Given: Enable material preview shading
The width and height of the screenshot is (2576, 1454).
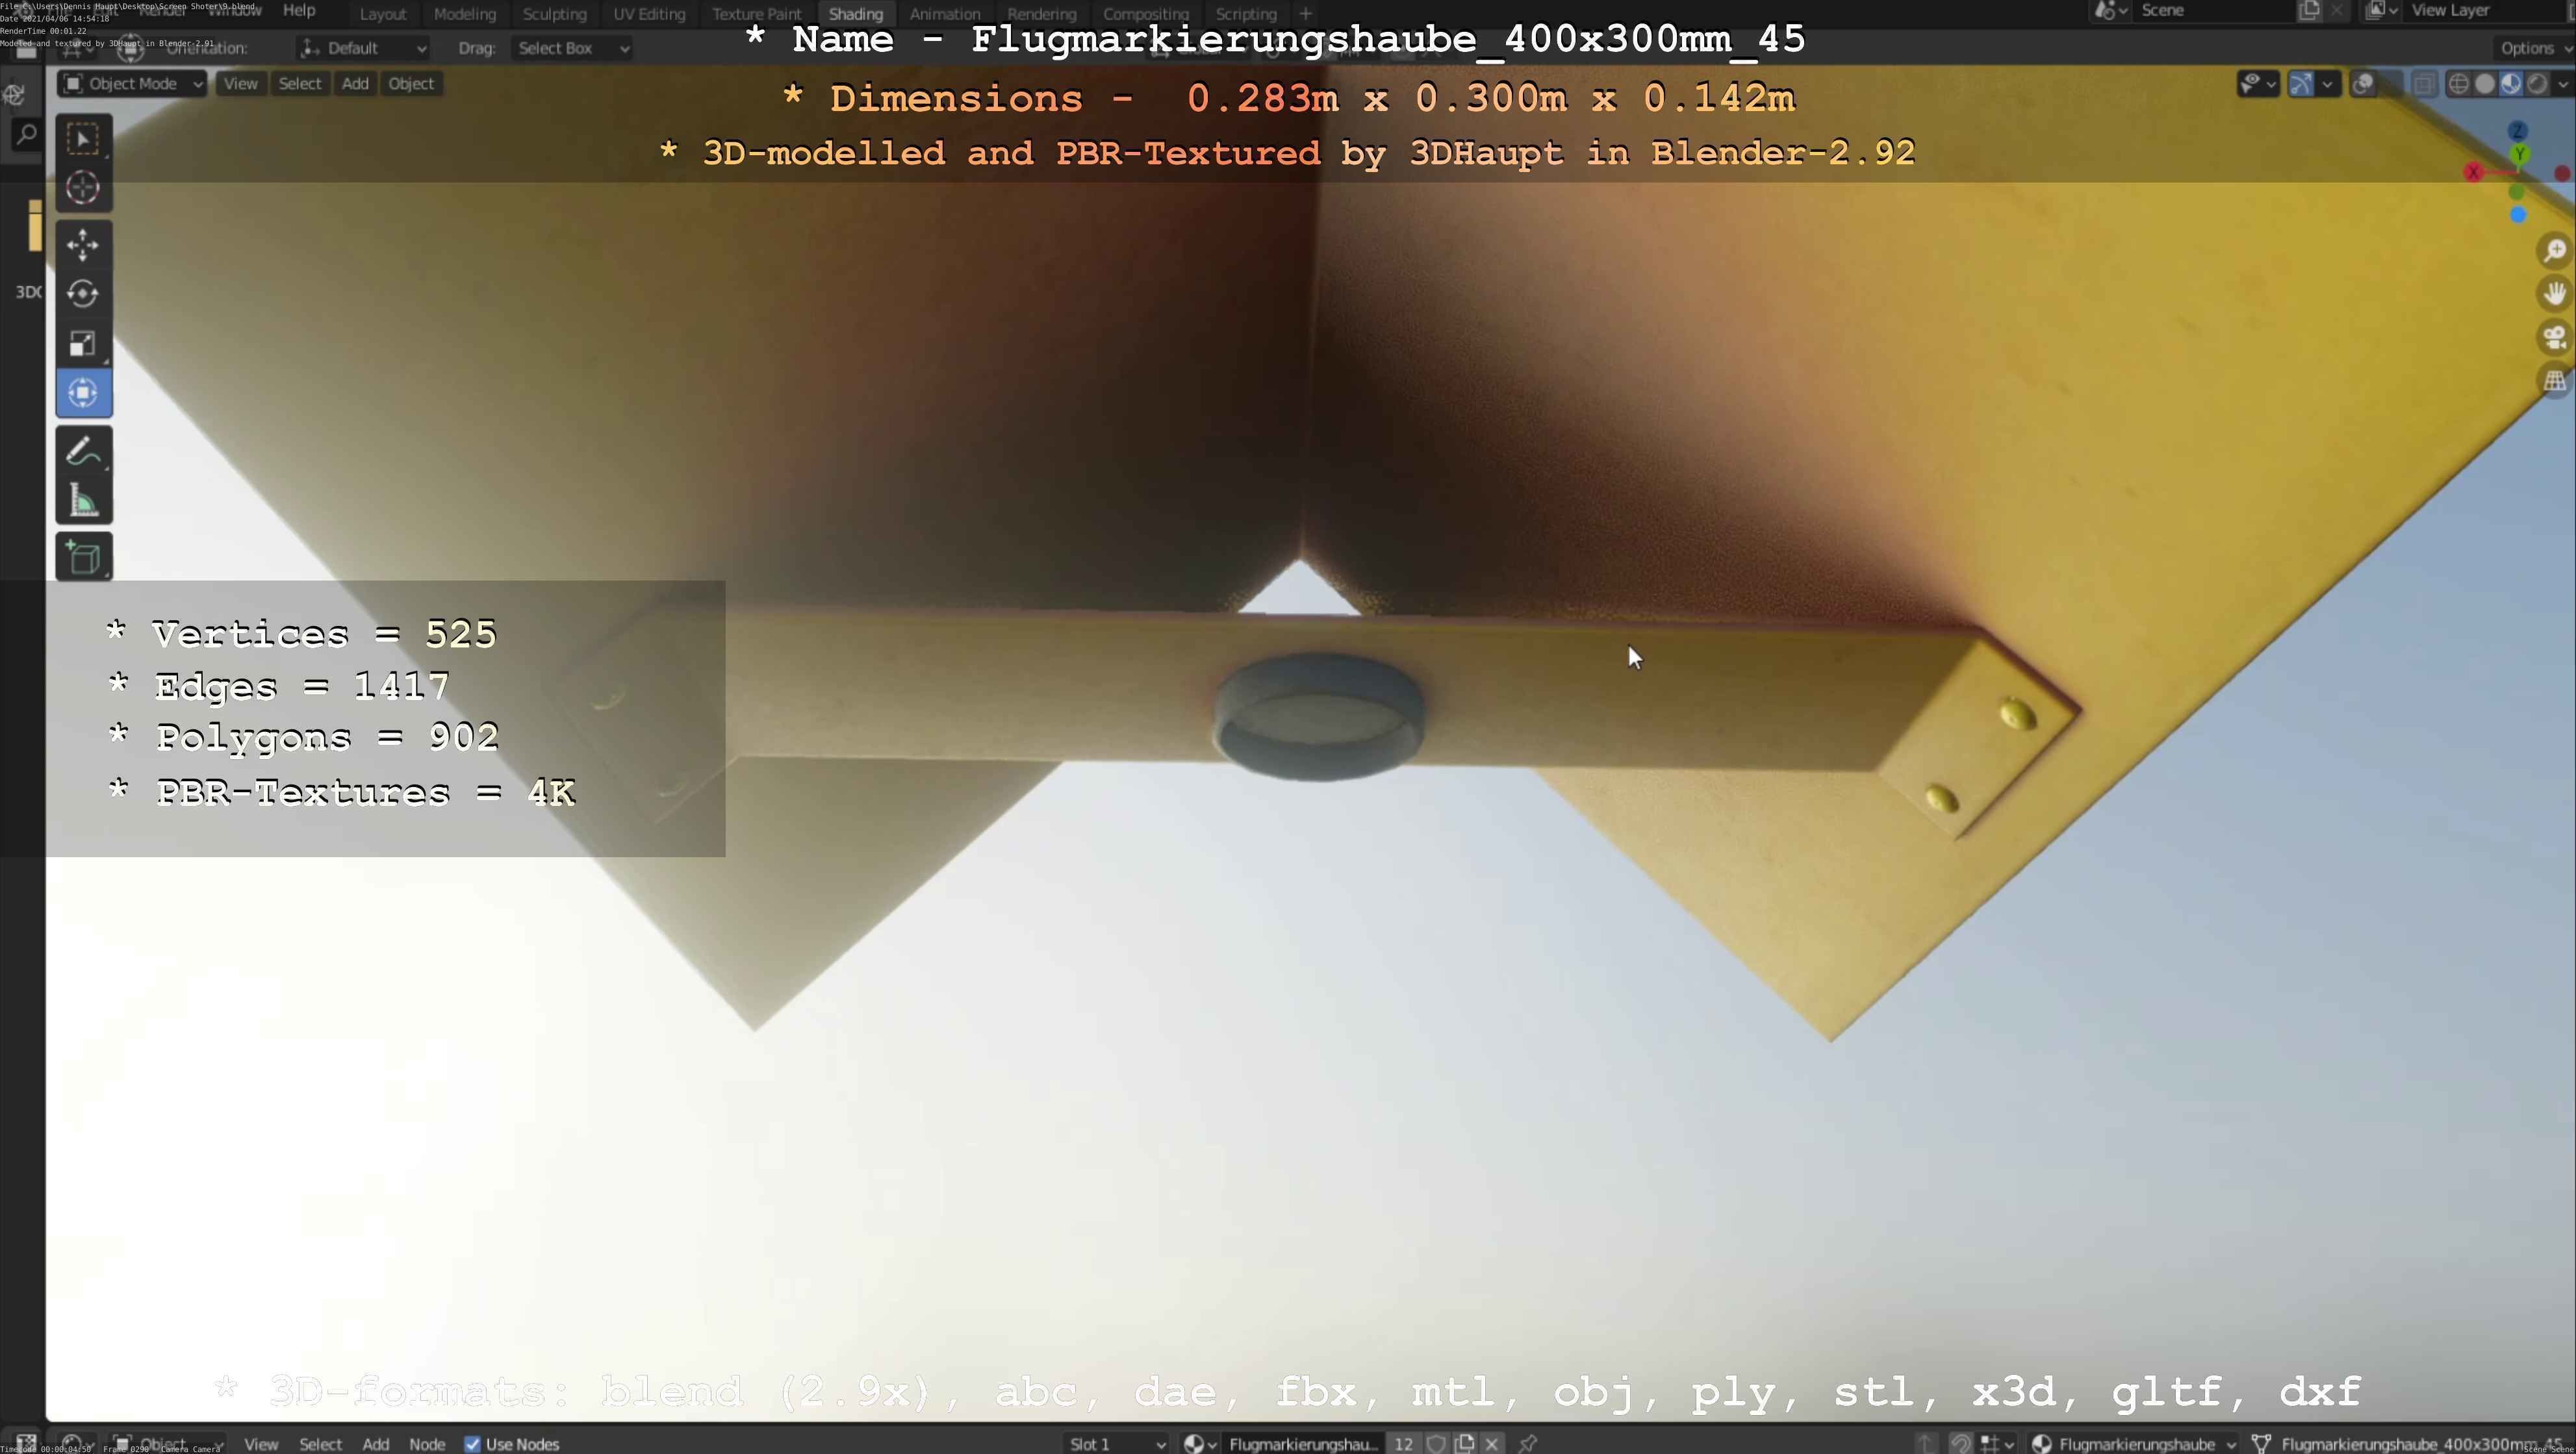Looking at the screenshot, I should tap(2511, 84).
